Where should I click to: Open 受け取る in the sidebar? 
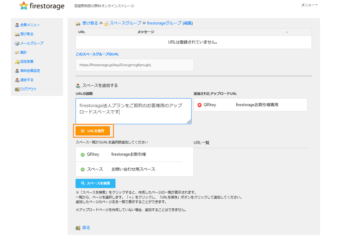tap(27, 34)
